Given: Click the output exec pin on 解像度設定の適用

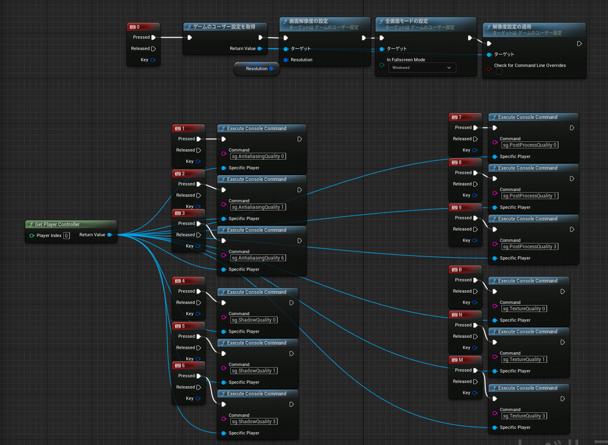Looking at the screenshot, I should [579, 44].
